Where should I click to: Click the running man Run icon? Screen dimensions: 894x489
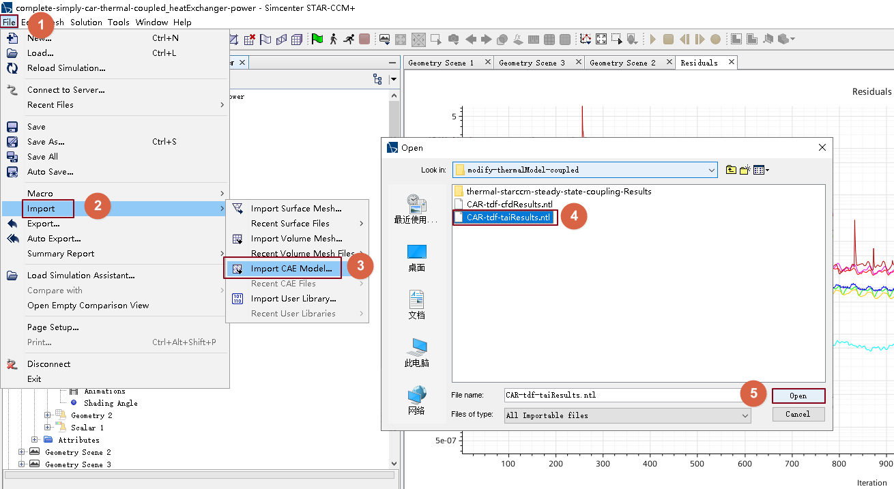pyautogui.click(x=349, y=39)
